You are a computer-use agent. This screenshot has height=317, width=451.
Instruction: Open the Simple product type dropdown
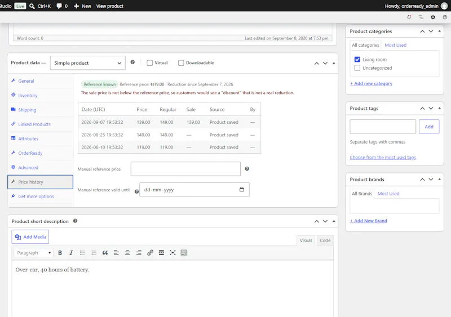[88, 63]
